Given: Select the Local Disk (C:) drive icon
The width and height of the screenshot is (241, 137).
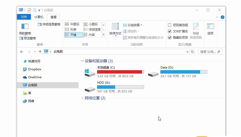Looking at the screenshot, I should pyautogui.click(x=90, y=73).
